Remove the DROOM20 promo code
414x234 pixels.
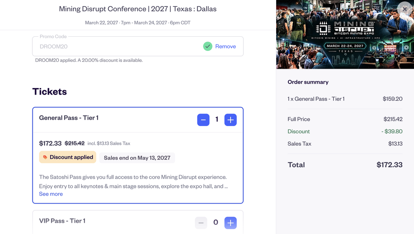coord(226,46)
